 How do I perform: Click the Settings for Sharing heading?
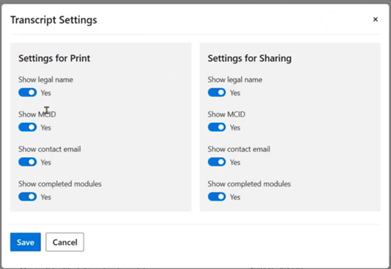tap(249, 58)
